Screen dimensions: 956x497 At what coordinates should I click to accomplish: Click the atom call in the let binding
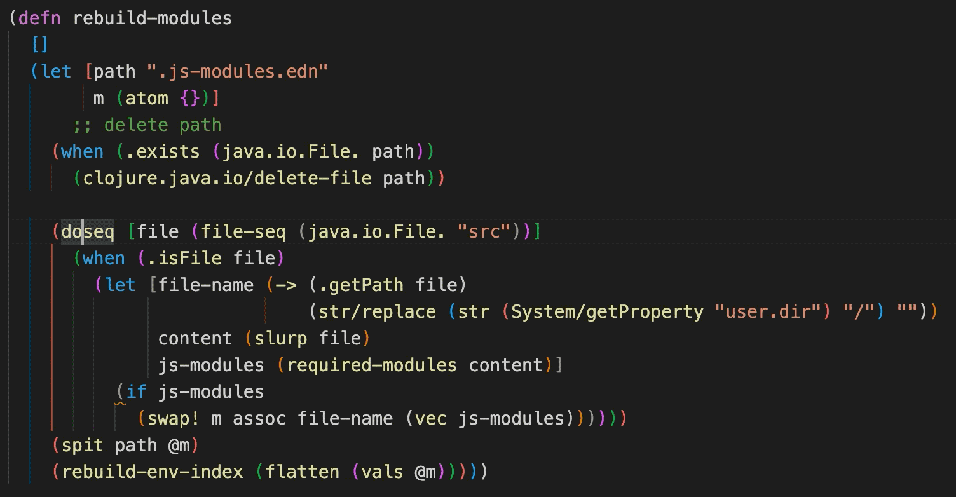point(147,98)
